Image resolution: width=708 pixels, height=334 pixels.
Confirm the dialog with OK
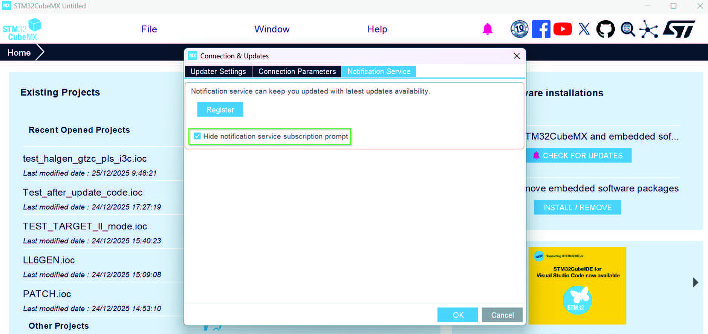tap(458, 315)
